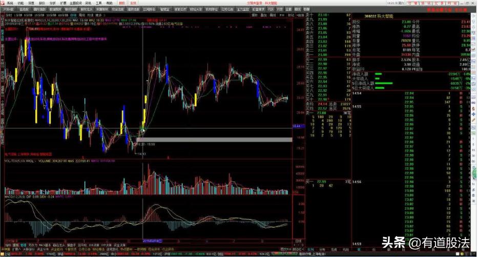The width and height of the screenshot is (478, 257).
Task: Select the 1分钟 timeframe
Action: [x=18, y=15]
